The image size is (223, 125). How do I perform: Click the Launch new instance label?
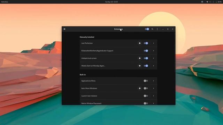pos(89,96)
